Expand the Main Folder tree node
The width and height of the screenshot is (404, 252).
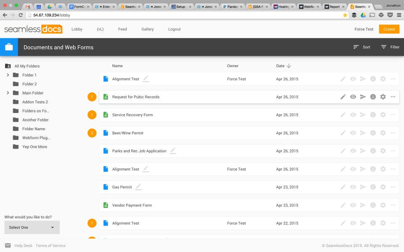[8, 93]
